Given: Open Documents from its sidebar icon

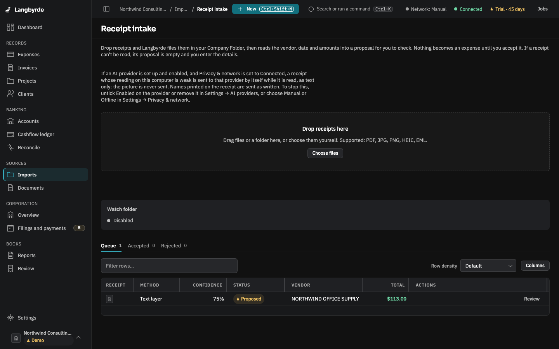Looking at the screenshot, I should click(x=10, y=188).
